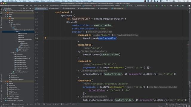Open the app run configuration dropdown
Image resolution: width=191 pixels, height=107 pixels.
[129, 6]
